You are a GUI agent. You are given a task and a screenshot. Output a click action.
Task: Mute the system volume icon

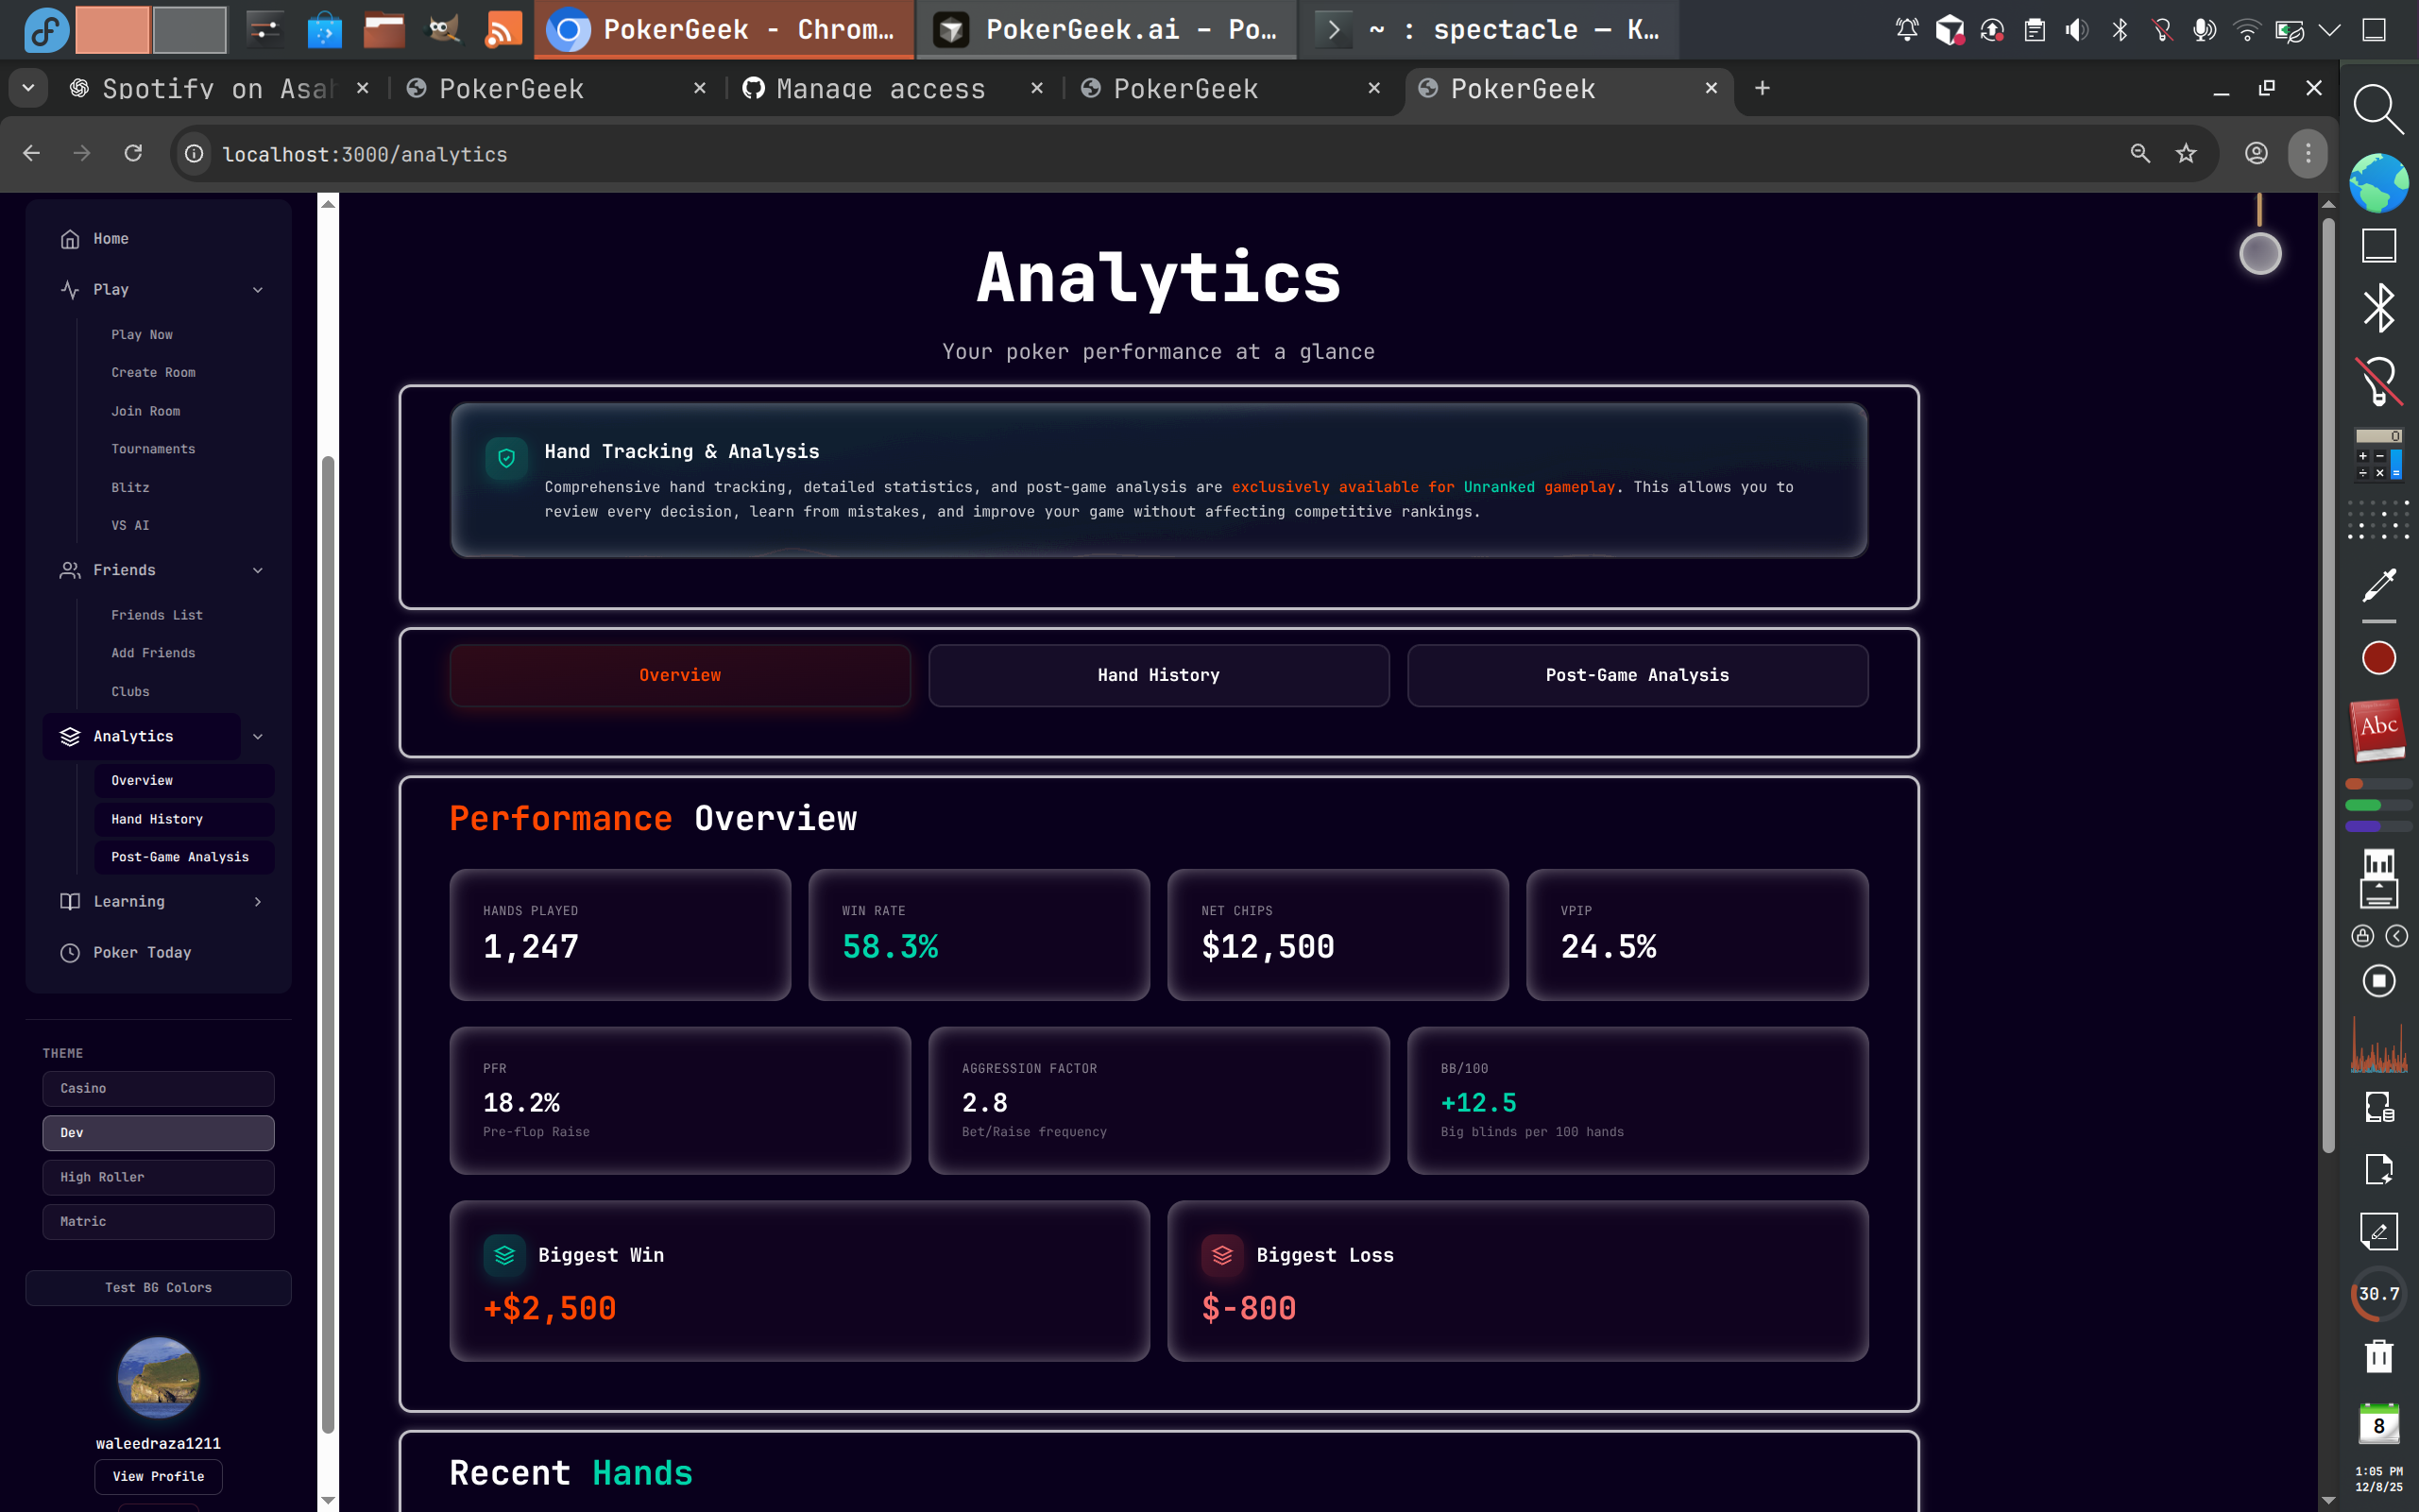[x=2077, y=30]
